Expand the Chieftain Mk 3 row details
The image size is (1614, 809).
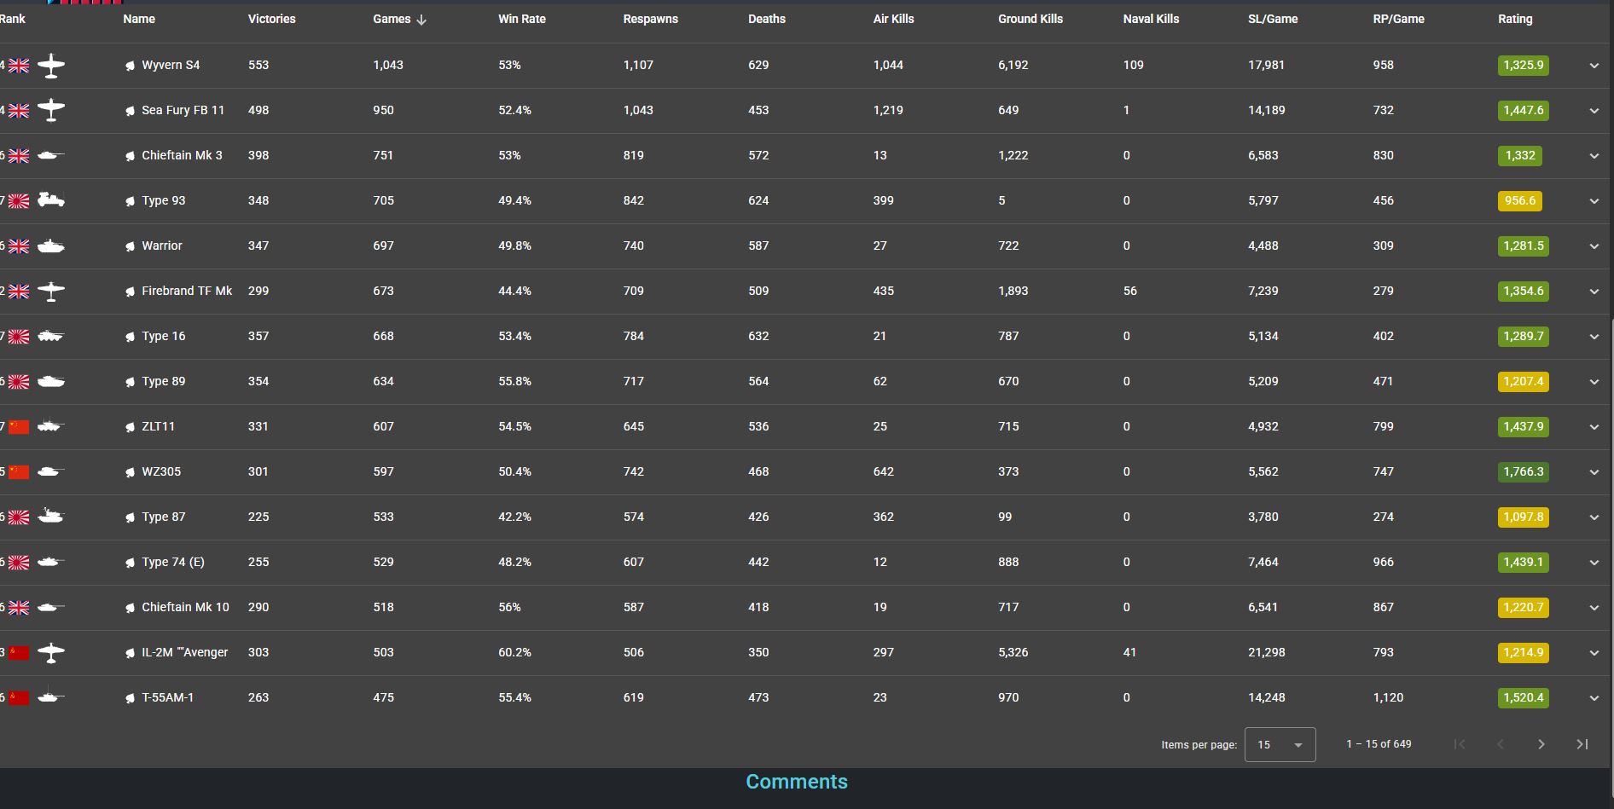pyautogui.click(x=1594, y=156)
